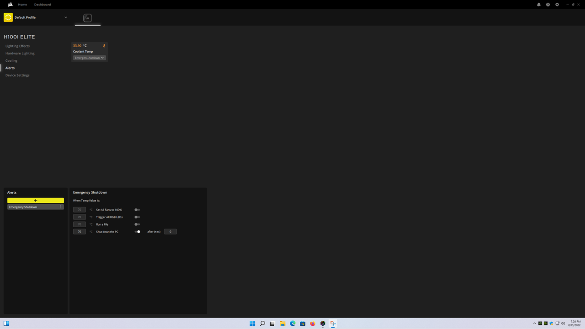Open the network tray icon
Screen dimensions: 585x329
[557, 324]
